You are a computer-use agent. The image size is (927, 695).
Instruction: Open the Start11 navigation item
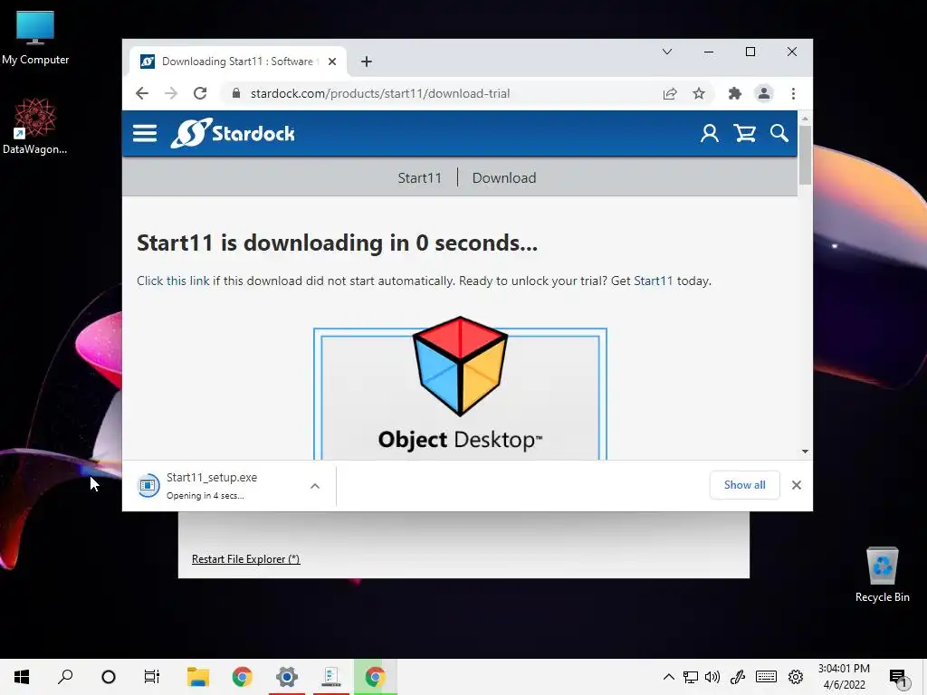point(419,178)
